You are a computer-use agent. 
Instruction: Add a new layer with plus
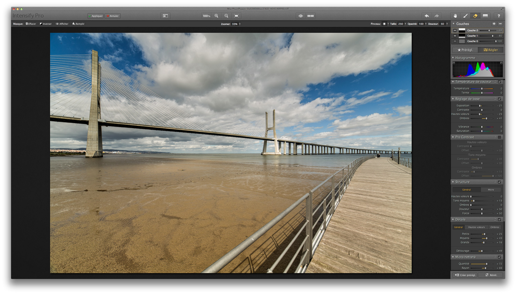(x=494, y=24)
